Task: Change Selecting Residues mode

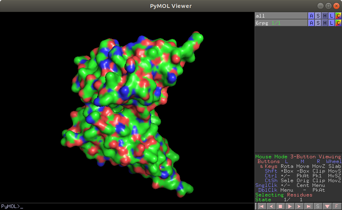Action: 284,195
